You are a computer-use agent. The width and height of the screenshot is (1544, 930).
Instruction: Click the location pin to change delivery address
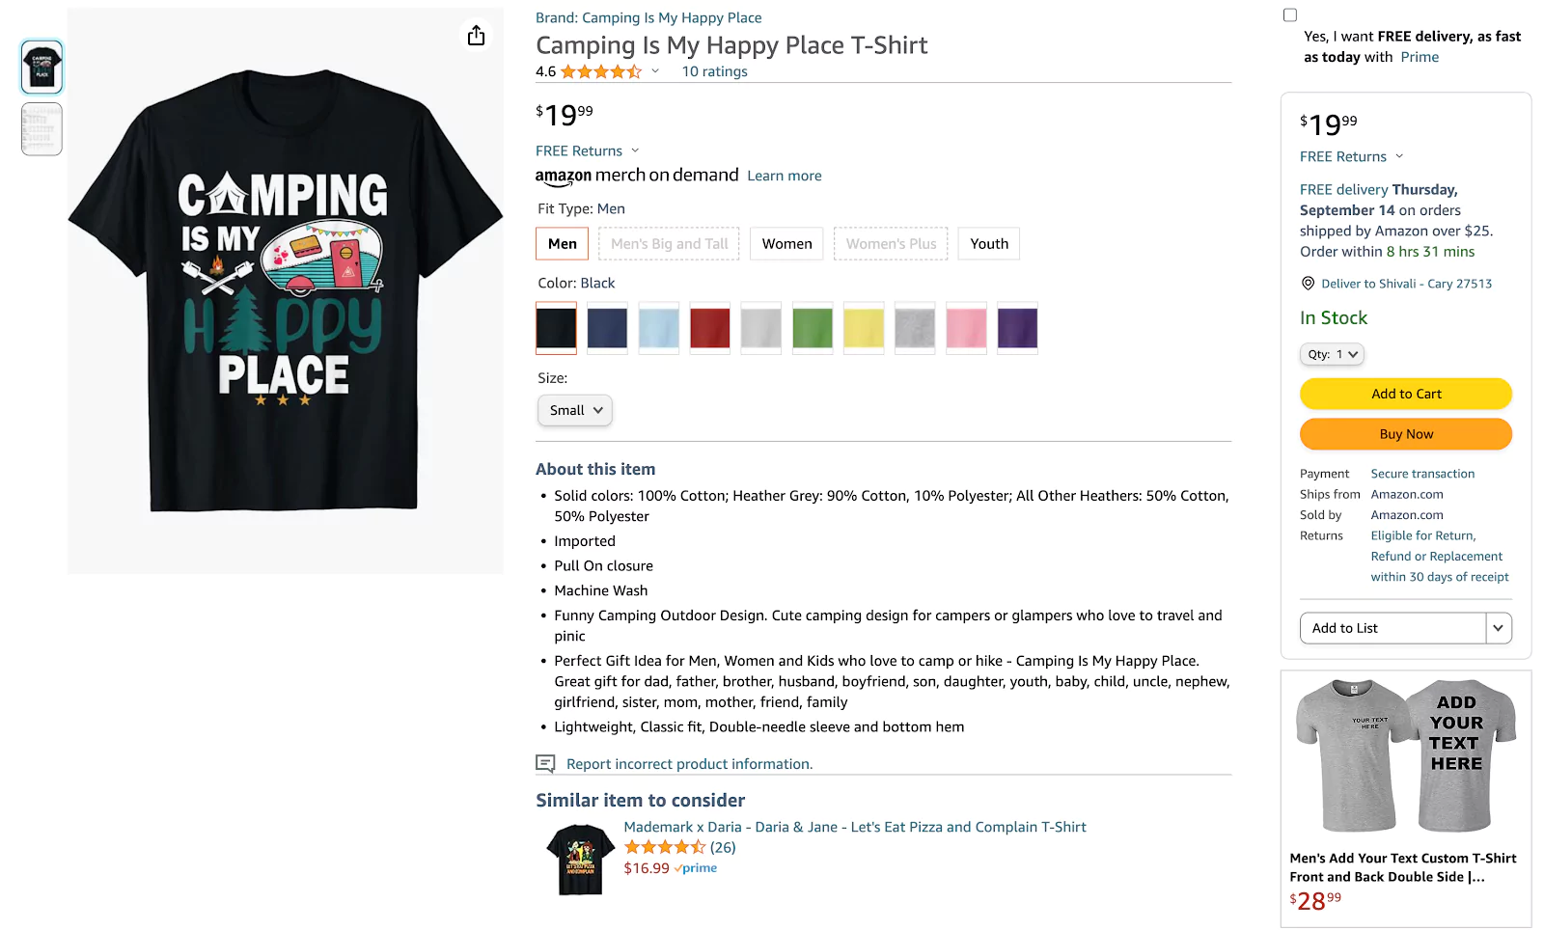coord(1308,284)
